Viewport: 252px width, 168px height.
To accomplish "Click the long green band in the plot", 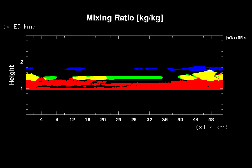I will [x=135, y=78].
